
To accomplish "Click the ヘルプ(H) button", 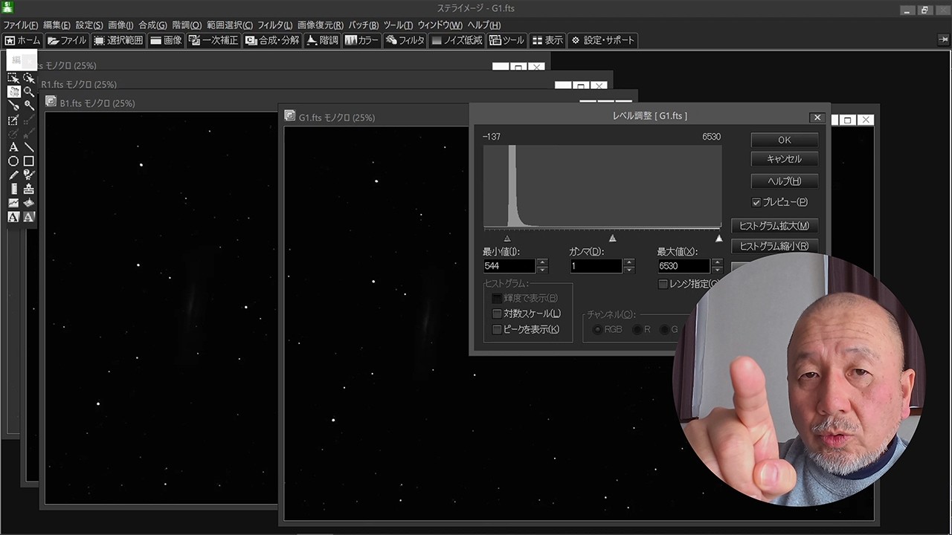I will [784, 181].
